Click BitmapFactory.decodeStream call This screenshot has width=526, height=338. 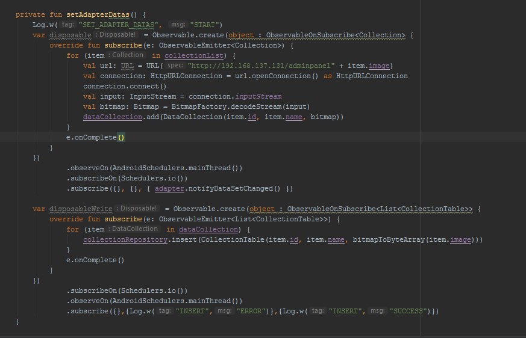click(227, 107)
